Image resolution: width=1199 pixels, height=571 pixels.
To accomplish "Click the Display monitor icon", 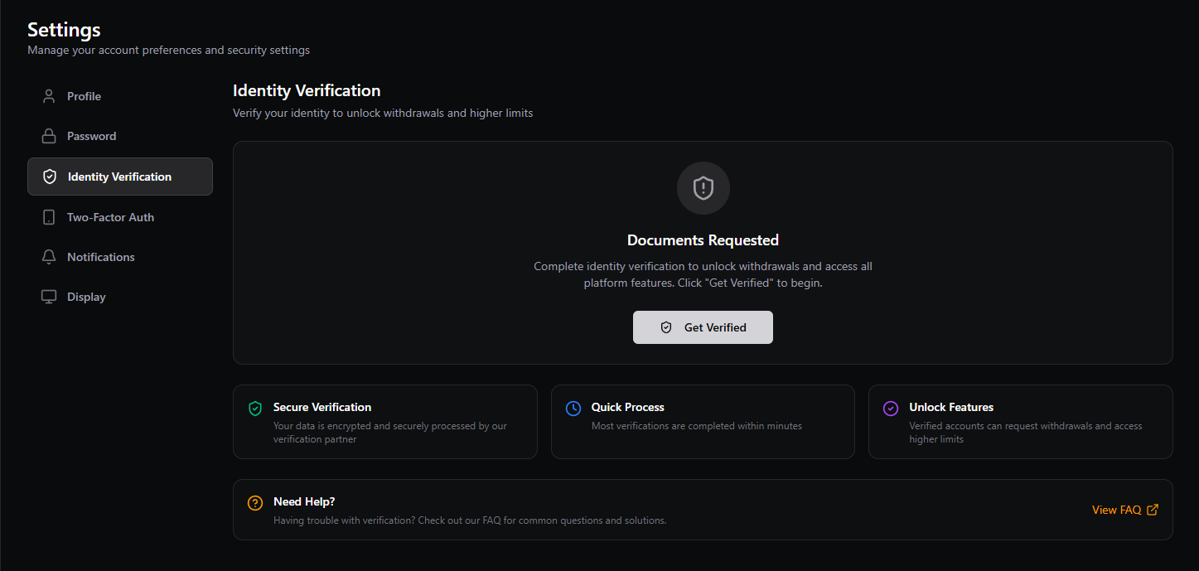I will pos(49,297).
